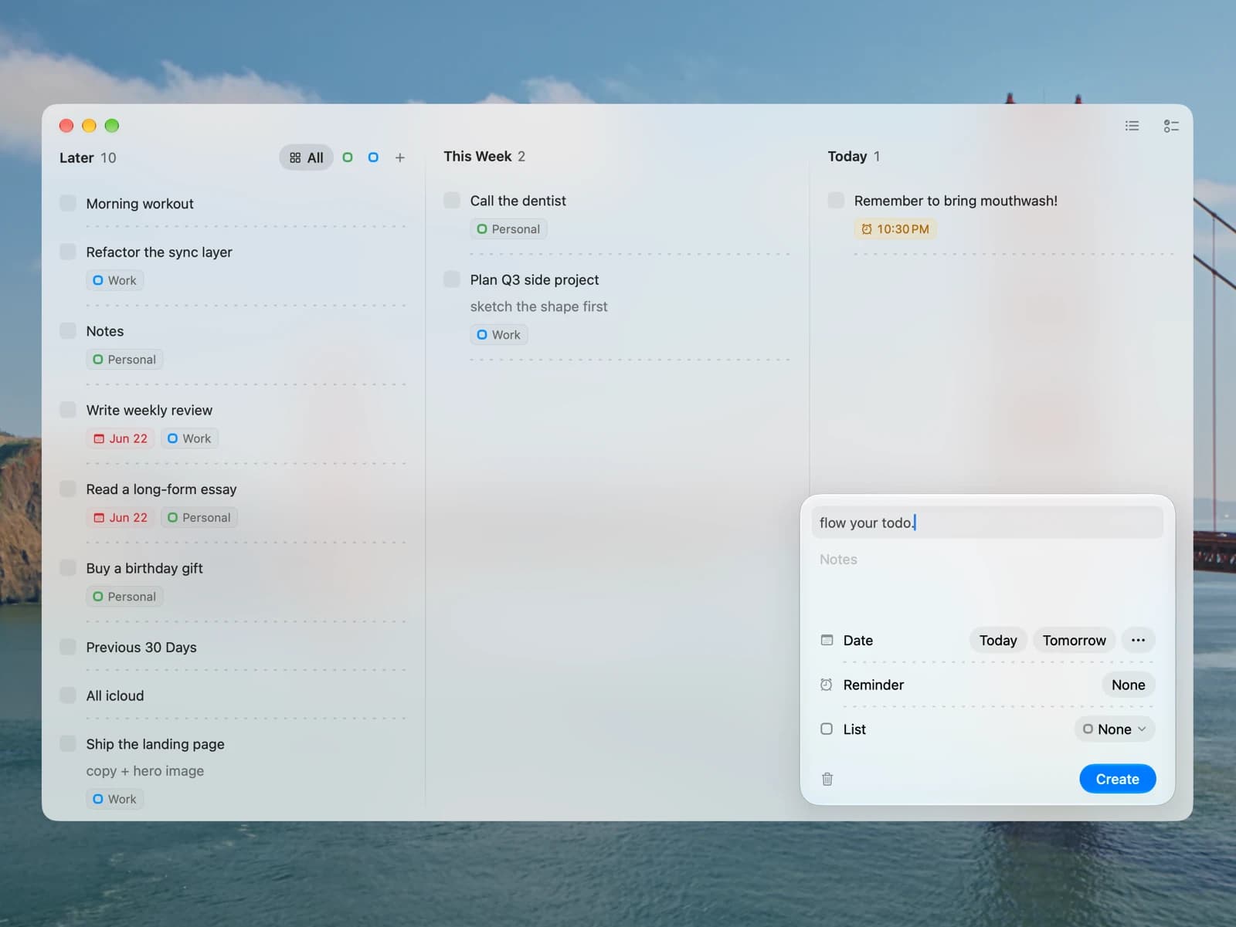Filter Later by the green list circle
This screenshot has width=1236, height=927.
[348, 157]
